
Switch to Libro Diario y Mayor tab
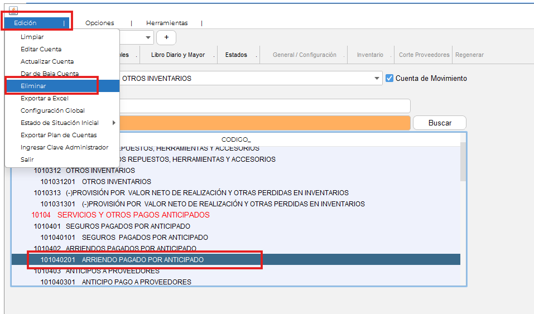(x=177, y=55)
